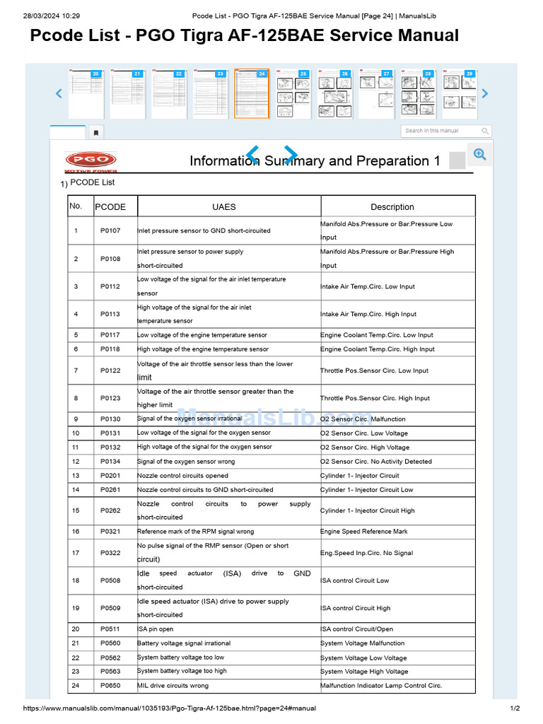Open page 23 thumbnail
This screenshot has height=724, width=543.
pyautogui.click(x=211, y=94)
